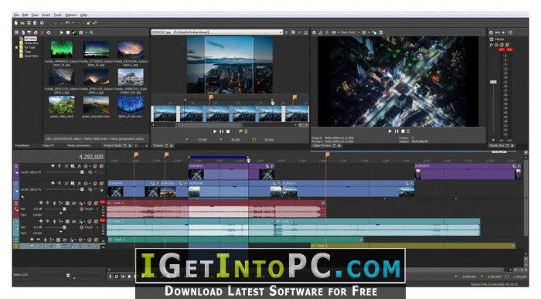Toggle loop playback on timeline transport

pos(117,277)
